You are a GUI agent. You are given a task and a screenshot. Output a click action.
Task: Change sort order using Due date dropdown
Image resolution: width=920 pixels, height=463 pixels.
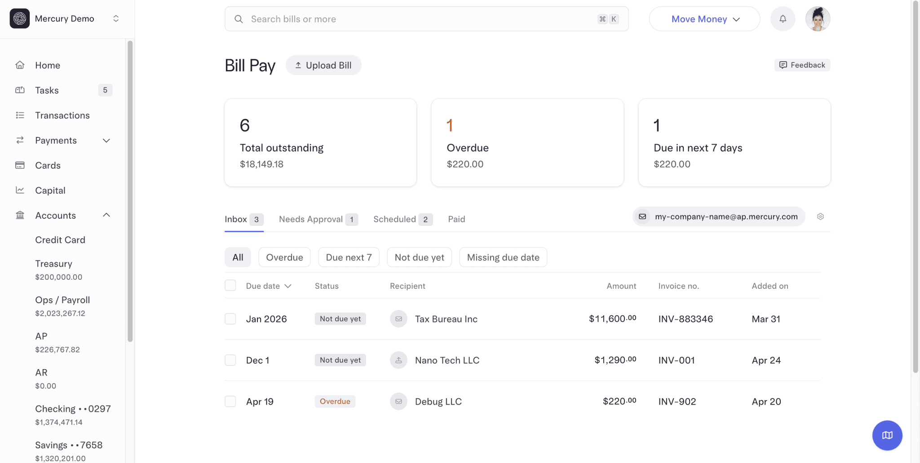268,286
